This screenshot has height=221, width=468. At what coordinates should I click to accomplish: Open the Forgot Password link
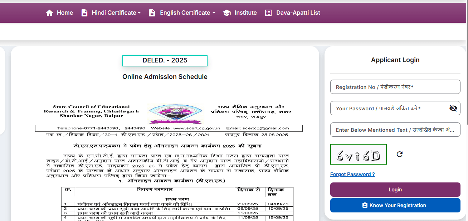(x=352, y=174)
